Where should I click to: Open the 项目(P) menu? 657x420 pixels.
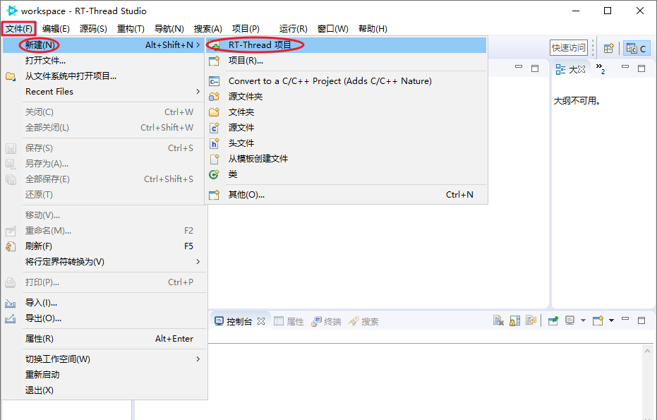pos(246,28)
